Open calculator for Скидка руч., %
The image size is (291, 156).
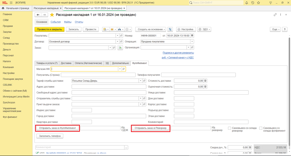(x=250, y=147)
